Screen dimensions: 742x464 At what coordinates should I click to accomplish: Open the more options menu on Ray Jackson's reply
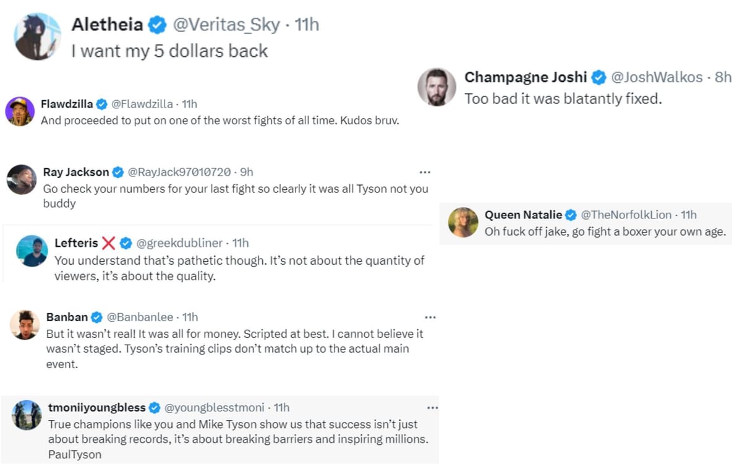[x=425, y=172]
